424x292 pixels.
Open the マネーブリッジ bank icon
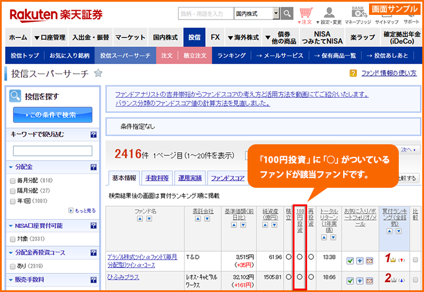click(358, 15)
